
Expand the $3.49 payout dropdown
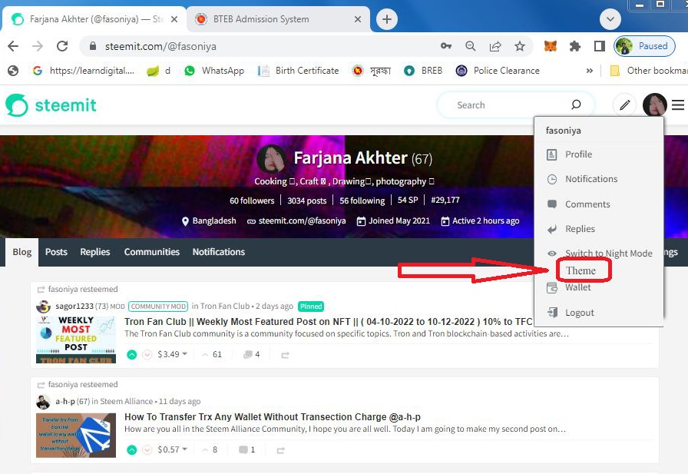[173, 354]
